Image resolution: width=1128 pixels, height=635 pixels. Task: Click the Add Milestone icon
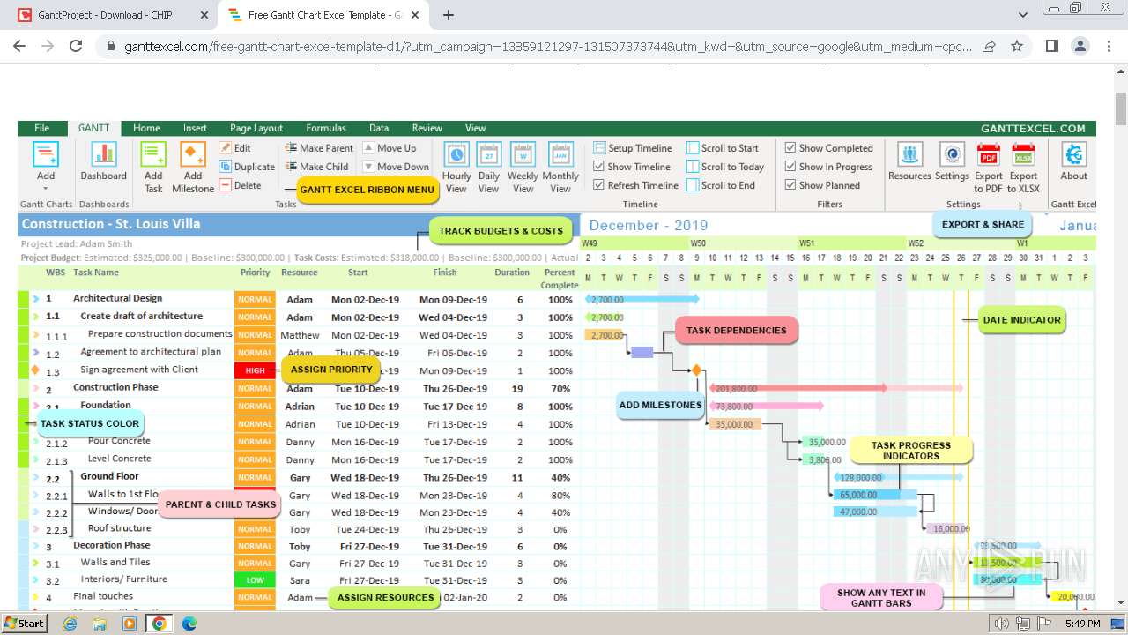coord(193,154)
